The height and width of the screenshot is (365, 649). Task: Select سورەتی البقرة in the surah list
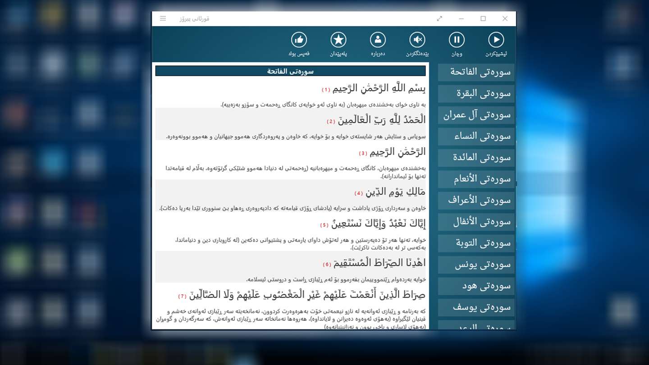[x=476, y=94]
